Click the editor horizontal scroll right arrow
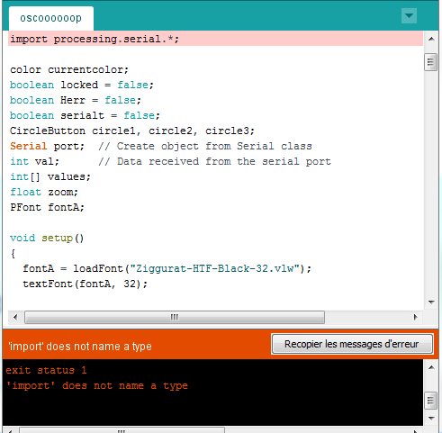 click(416, 317)
